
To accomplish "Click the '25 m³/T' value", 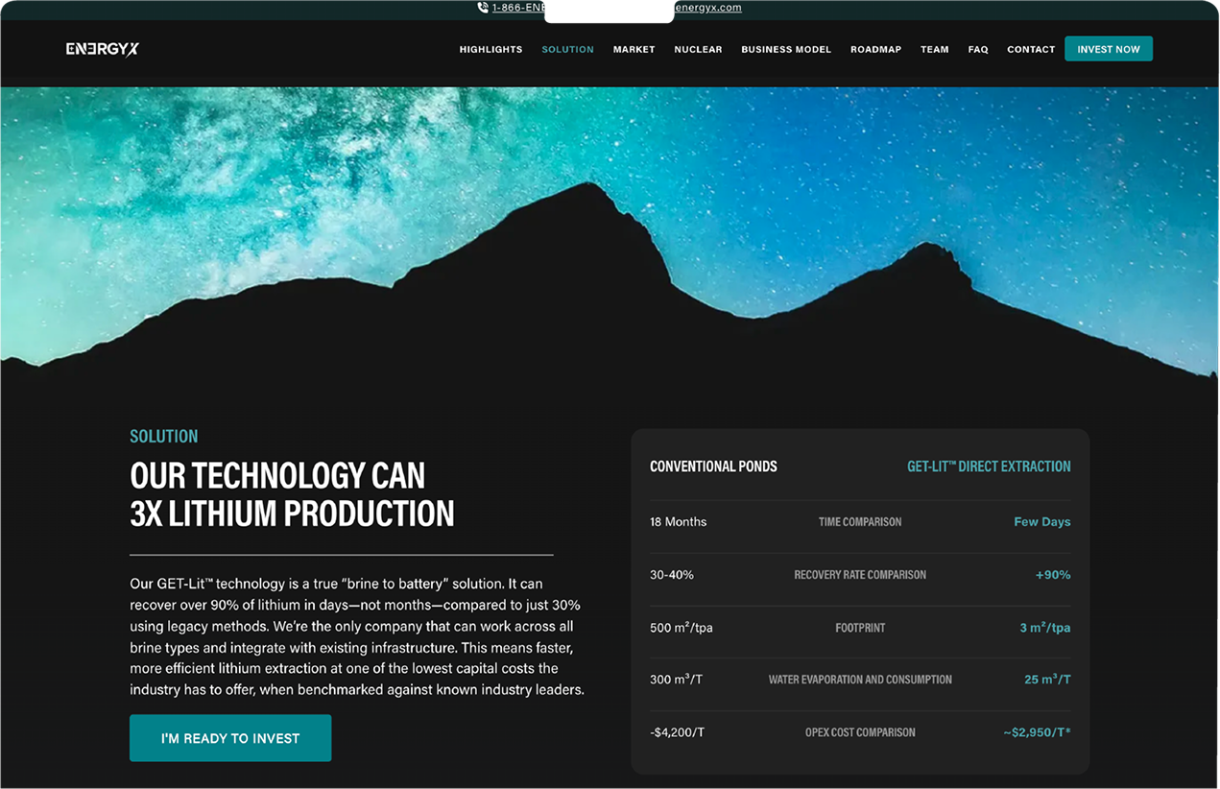I will tap(1047, 680).
